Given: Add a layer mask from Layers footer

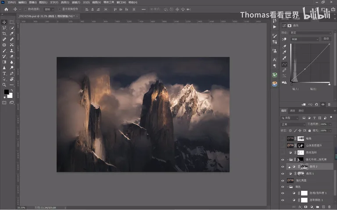Looking at the screenshot, I should pyautogui.click(x=305, y=207).
